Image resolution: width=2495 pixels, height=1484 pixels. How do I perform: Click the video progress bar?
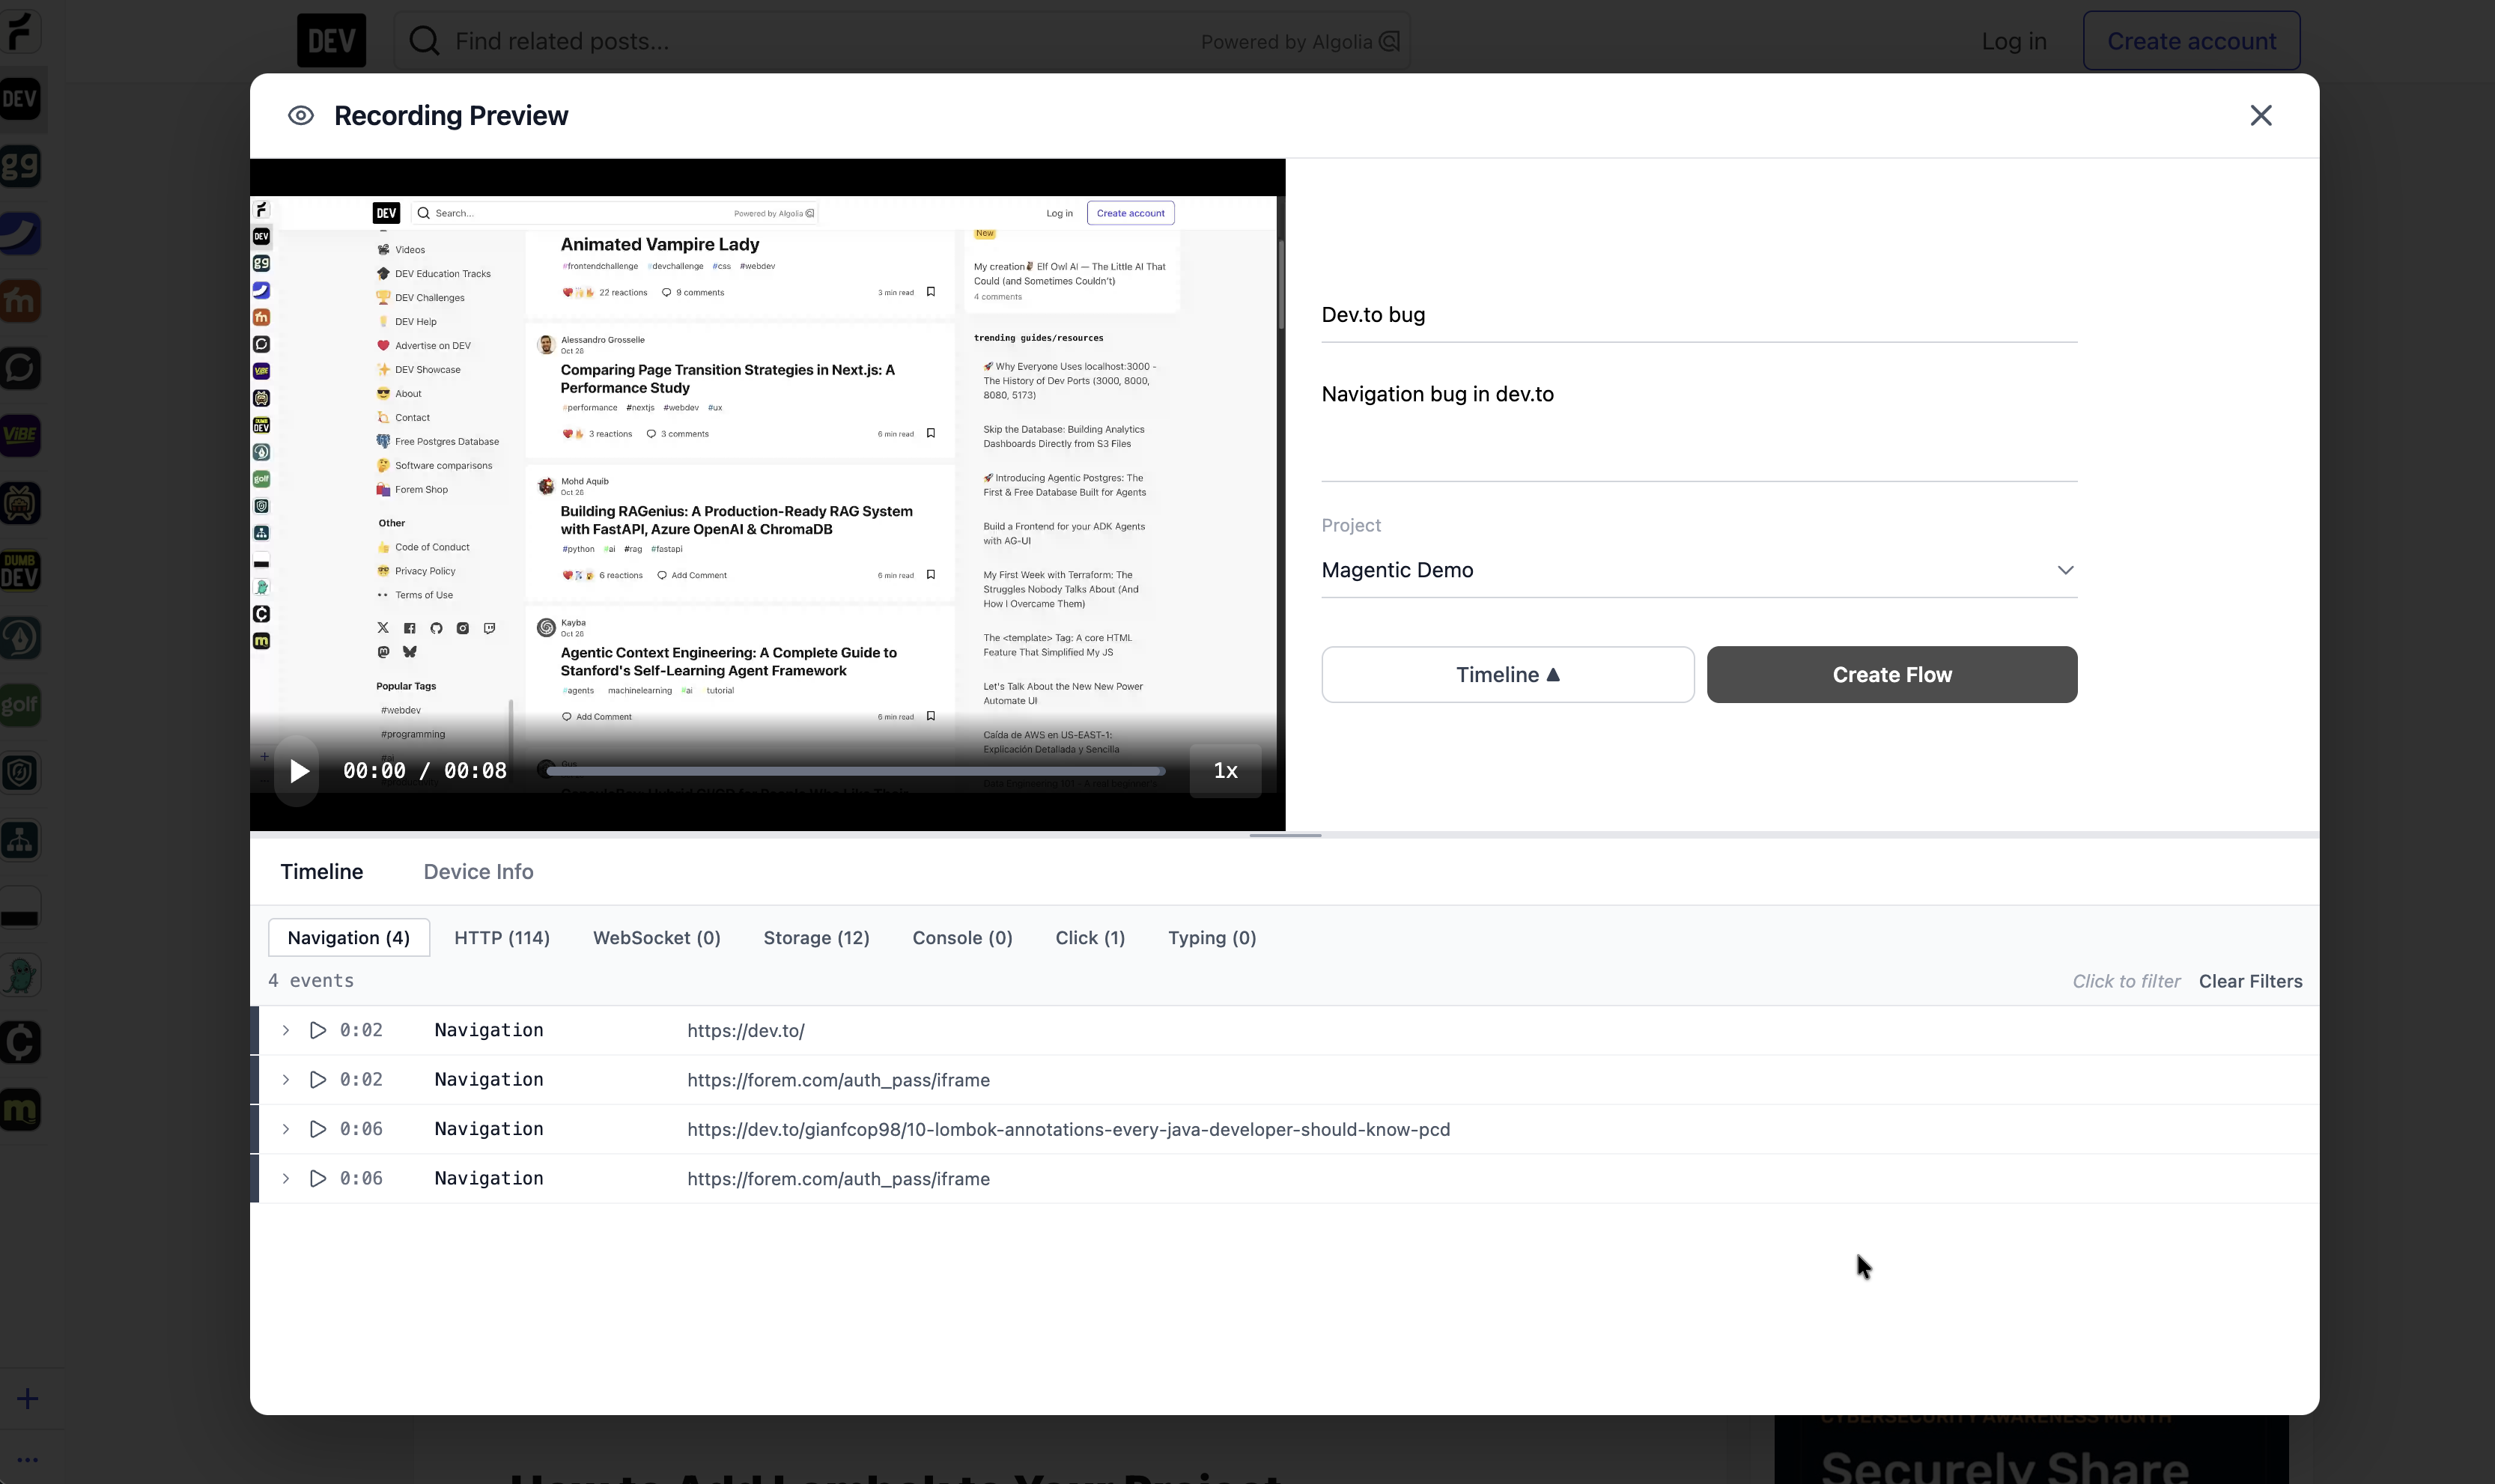855,772
